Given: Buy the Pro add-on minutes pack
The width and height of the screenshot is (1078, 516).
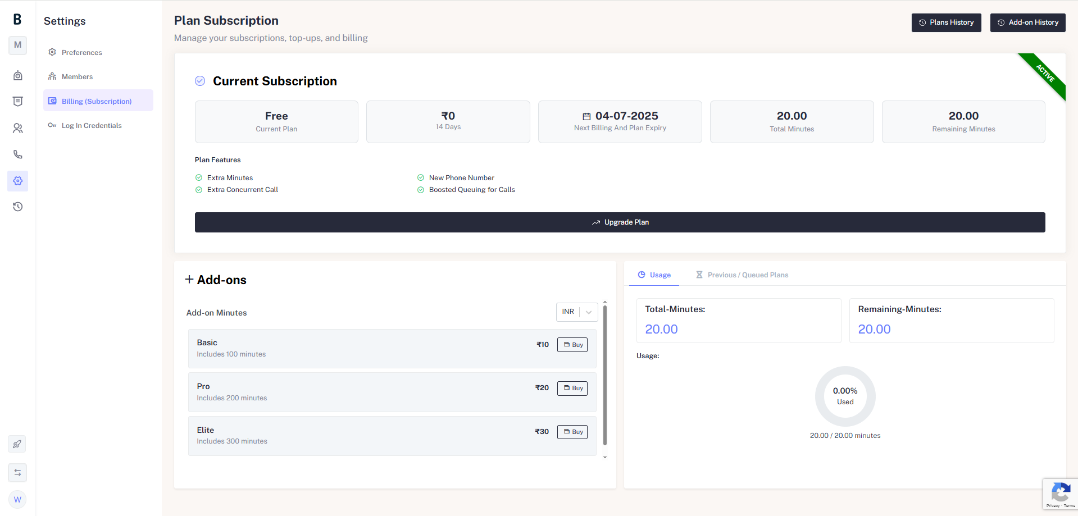Looking at the screenshot, I should tap(572, 389).
